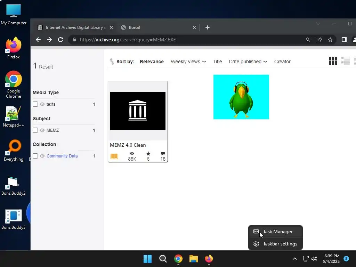Sort results by Relevance
Viewport: 356px width, 267px height.
152,62
